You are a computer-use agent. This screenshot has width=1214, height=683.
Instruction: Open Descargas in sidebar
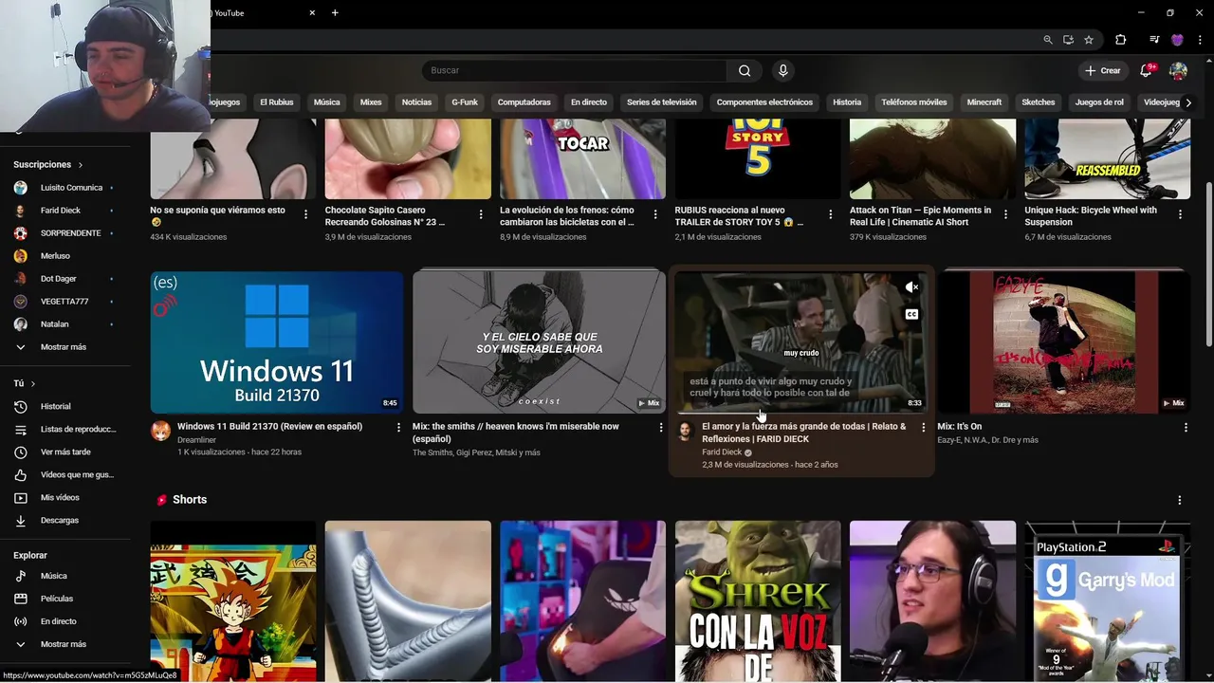(65, 520)
